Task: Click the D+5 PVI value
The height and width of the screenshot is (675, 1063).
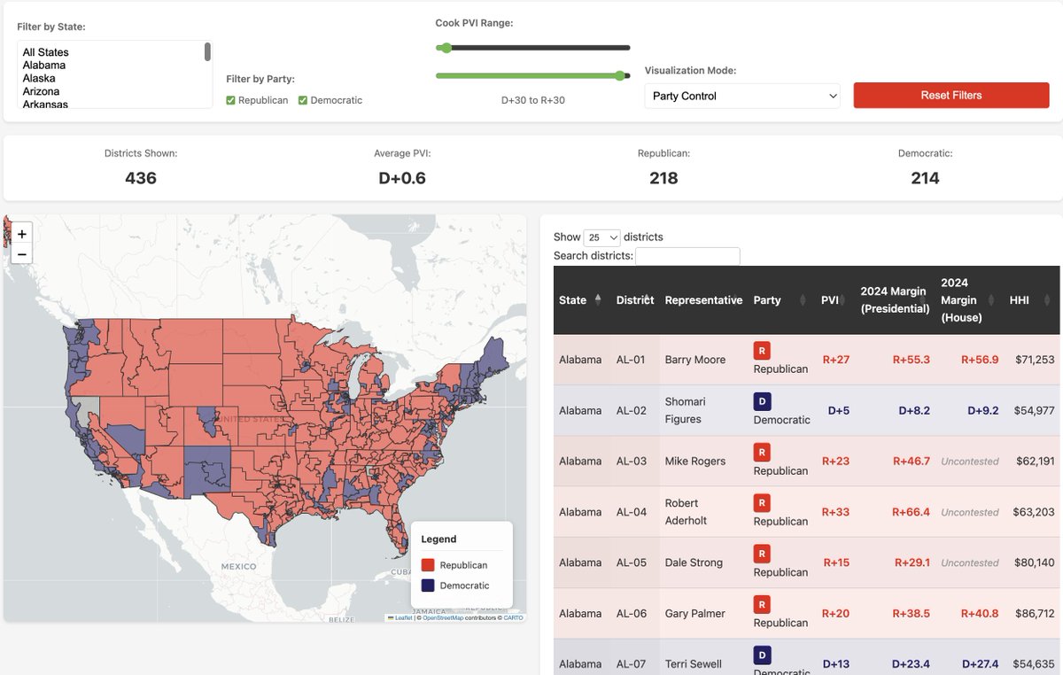Action: 839,410
